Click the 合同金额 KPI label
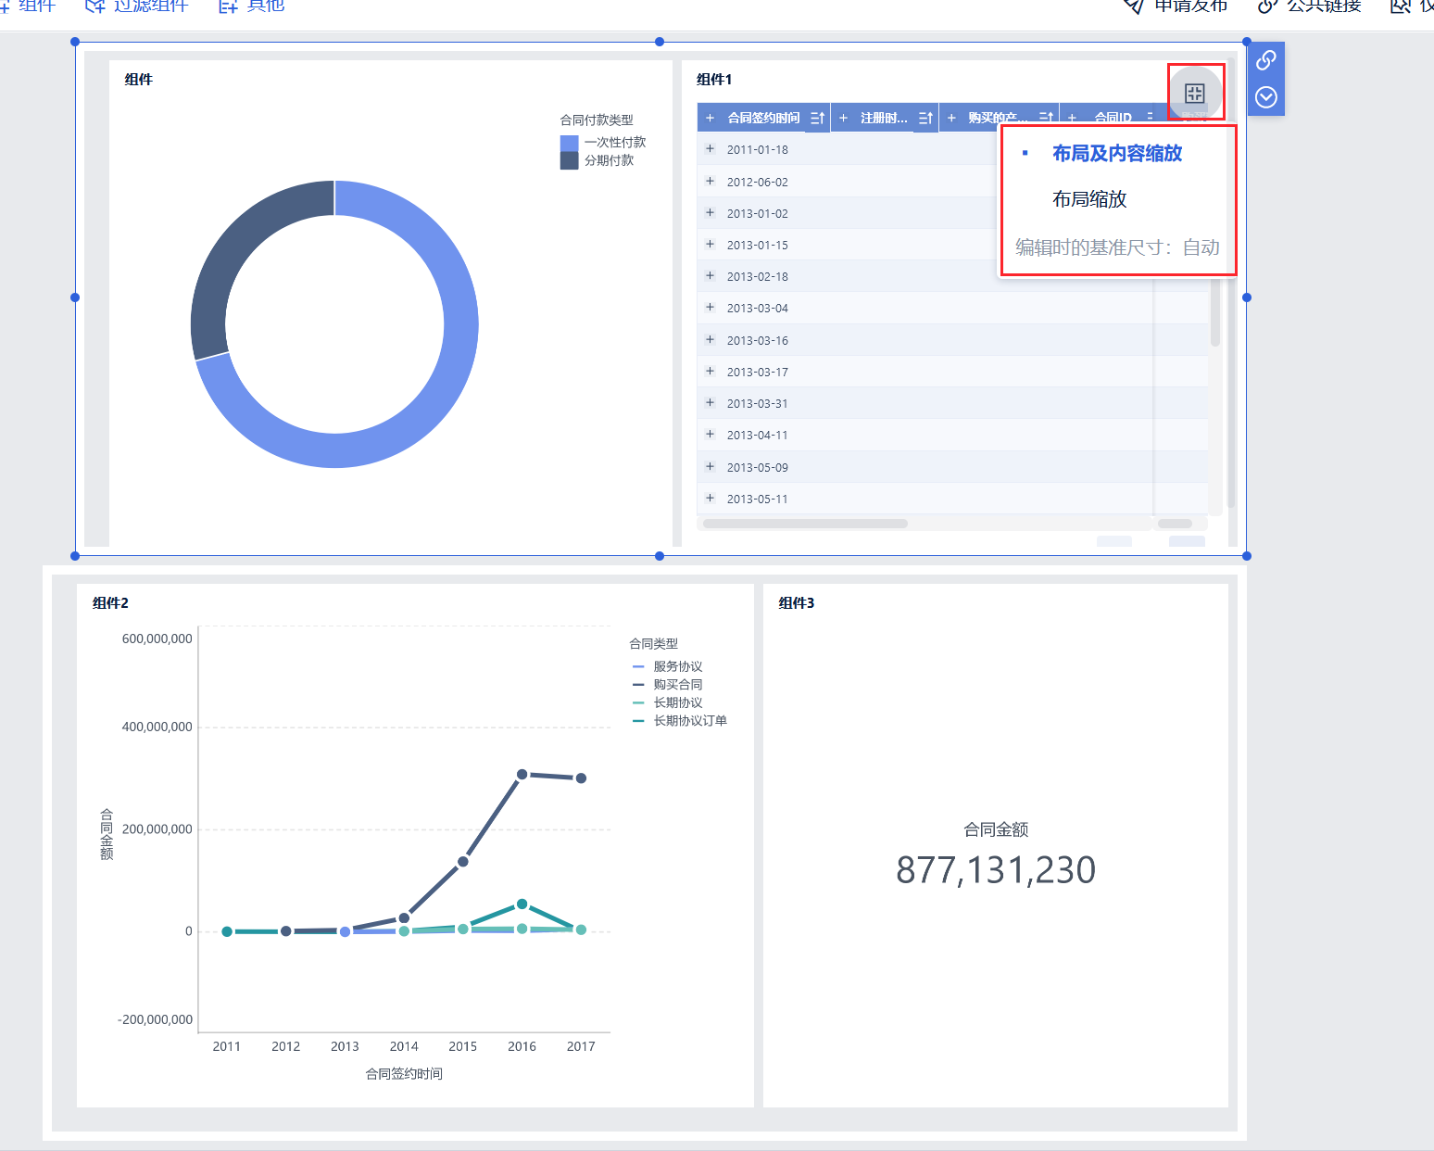This screenshot has height=1151, width=1434. click(996, 829)
